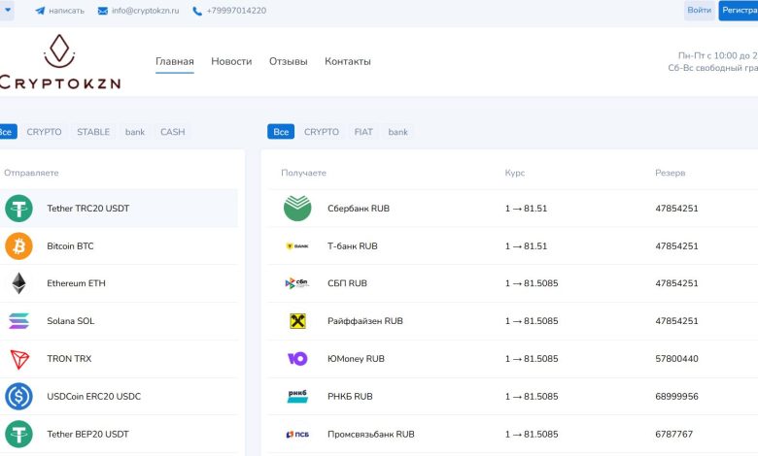Viewport: 758px width, 456px height.
Task: Select the Все filter in receive column
Action: tap(281, 132)
